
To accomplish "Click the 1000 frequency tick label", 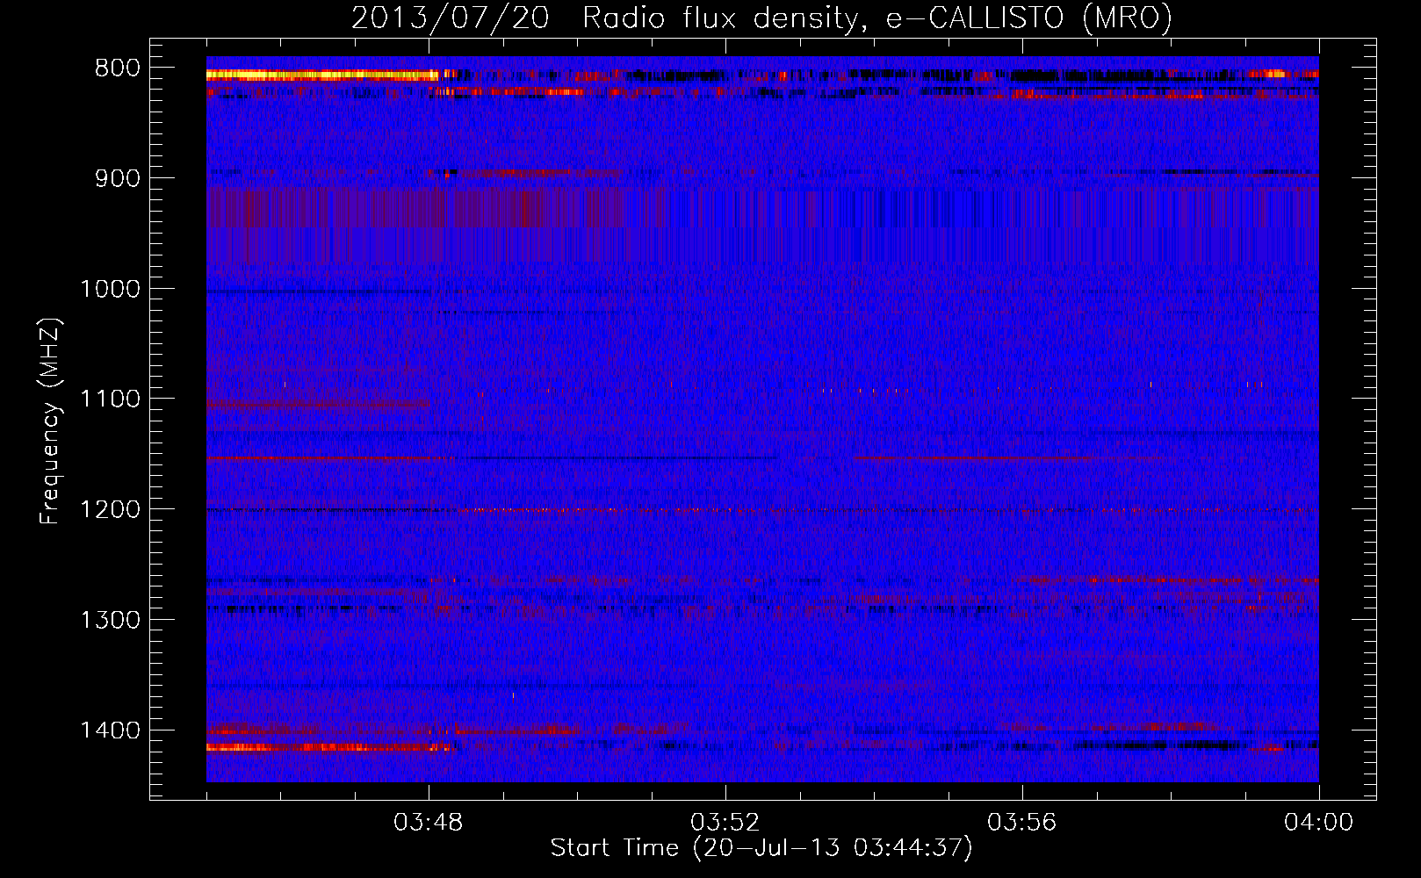I will 110,289.
